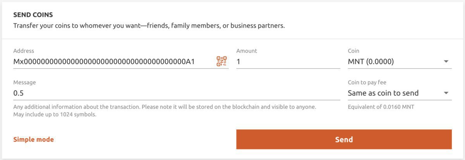465x160 pixels.
Task: Expand the Coin to pay fee arrow
Action: pyautogui.click(x=446, y=93)
